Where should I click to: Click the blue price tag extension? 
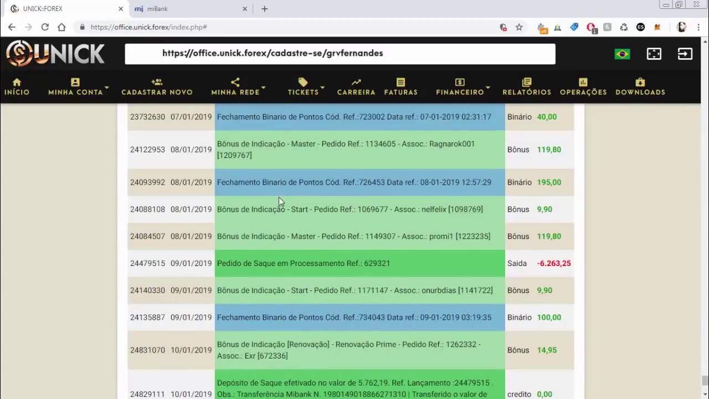[x=574, y=27]
